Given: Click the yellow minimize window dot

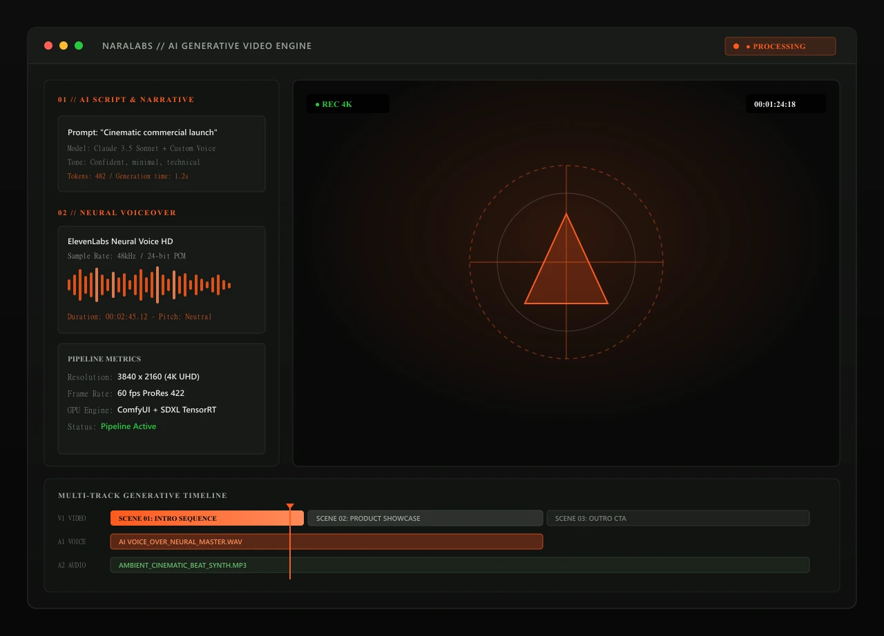Looking at the screenshot, I should (64, 46).
